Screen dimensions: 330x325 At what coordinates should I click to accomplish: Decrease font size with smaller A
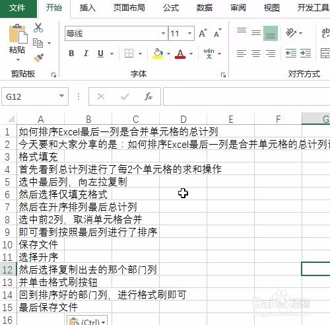[218, 33]
